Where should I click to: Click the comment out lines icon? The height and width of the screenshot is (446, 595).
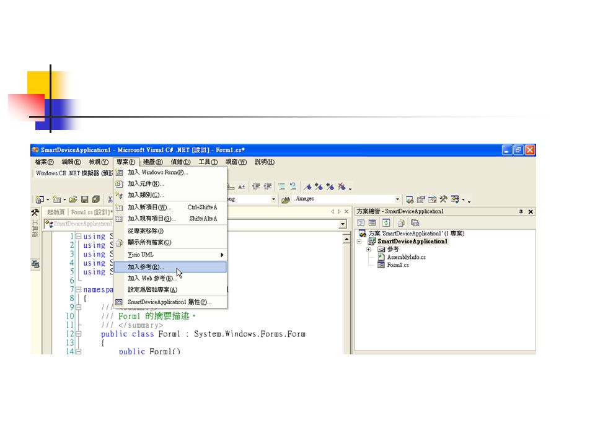pos(281,186)
